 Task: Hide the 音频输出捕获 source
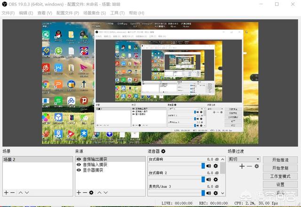79,159
